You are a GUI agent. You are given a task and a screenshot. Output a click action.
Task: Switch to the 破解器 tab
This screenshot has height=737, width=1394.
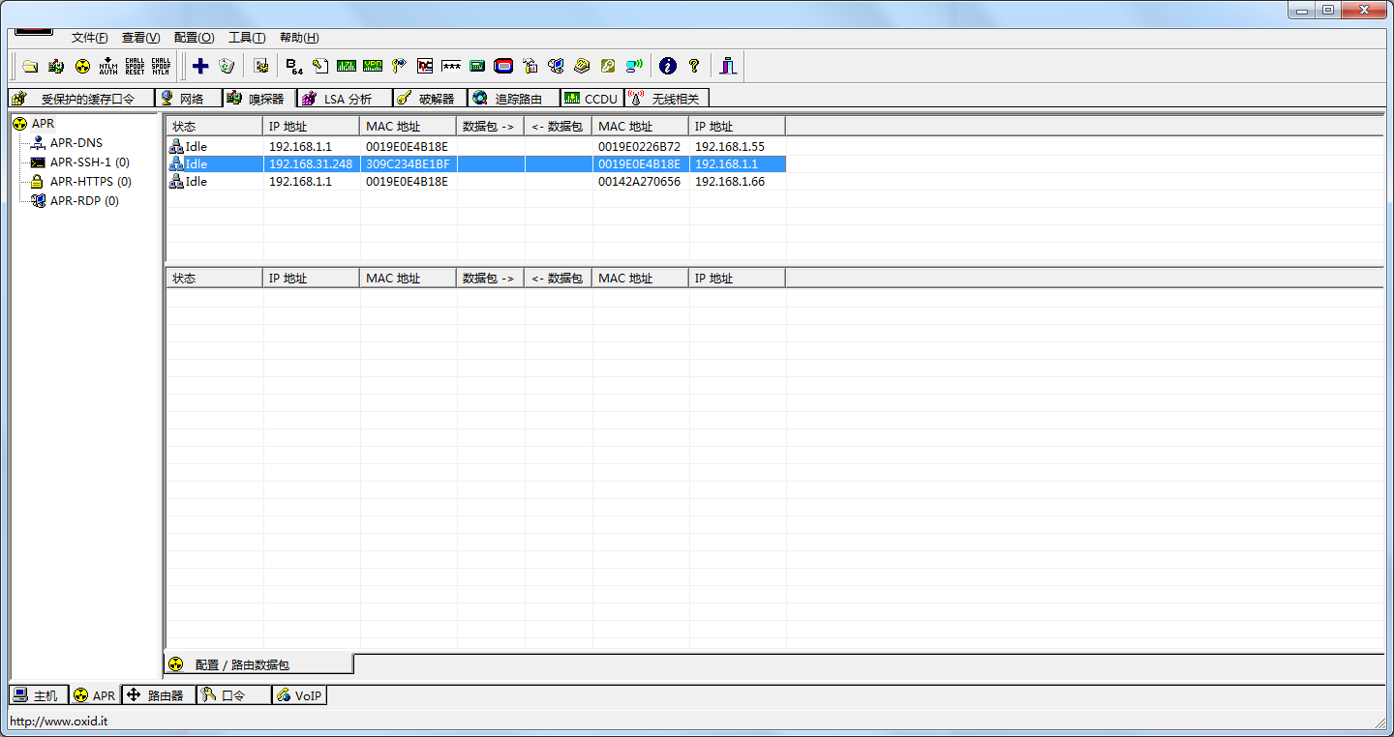[431, 99]
